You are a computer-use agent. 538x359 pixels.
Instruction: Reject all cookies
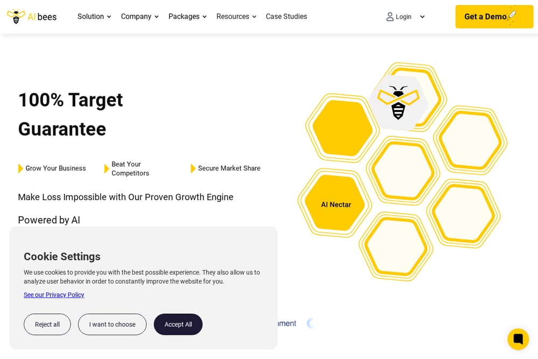click(x=47, y=324)
